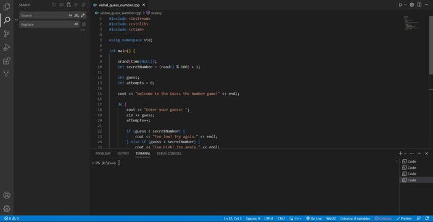
Task: Collapse the Replace field toggle chevron
Action: (x=16, y=20)
